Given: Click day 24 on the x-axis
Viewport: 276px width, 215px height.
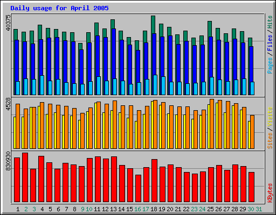Looking at the screenshot, I should 202,209.
